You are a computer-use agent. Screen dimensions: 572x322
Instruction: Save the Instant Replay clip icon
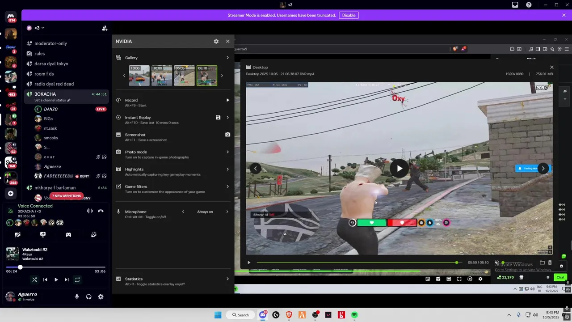(x=218, y=118)
